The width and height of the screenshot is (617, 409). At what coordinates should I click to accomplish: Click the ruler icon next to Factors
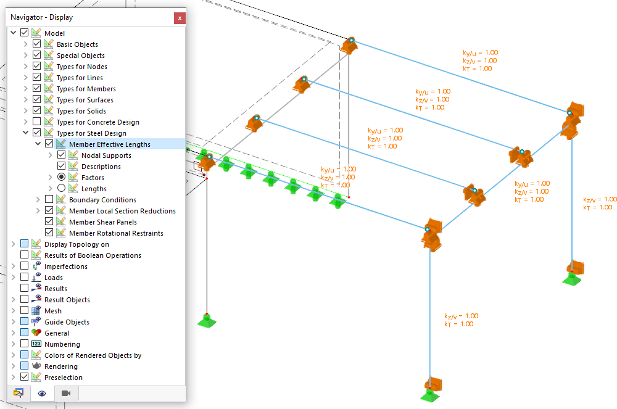click(x=73, y=178)
